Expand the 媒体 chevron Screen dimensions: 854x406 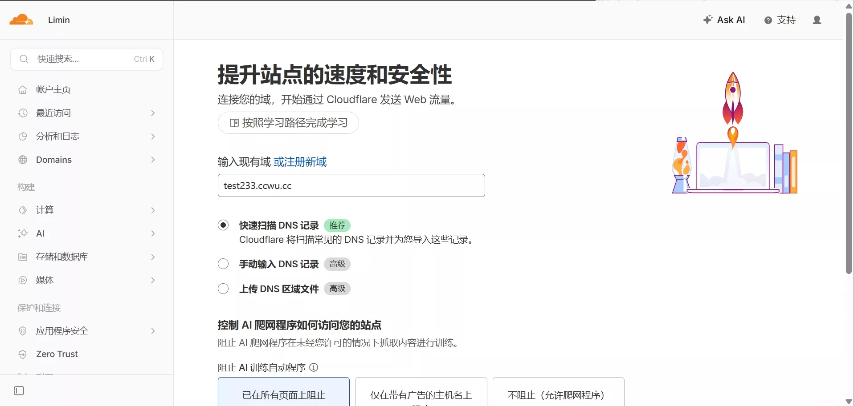(153, 280)
